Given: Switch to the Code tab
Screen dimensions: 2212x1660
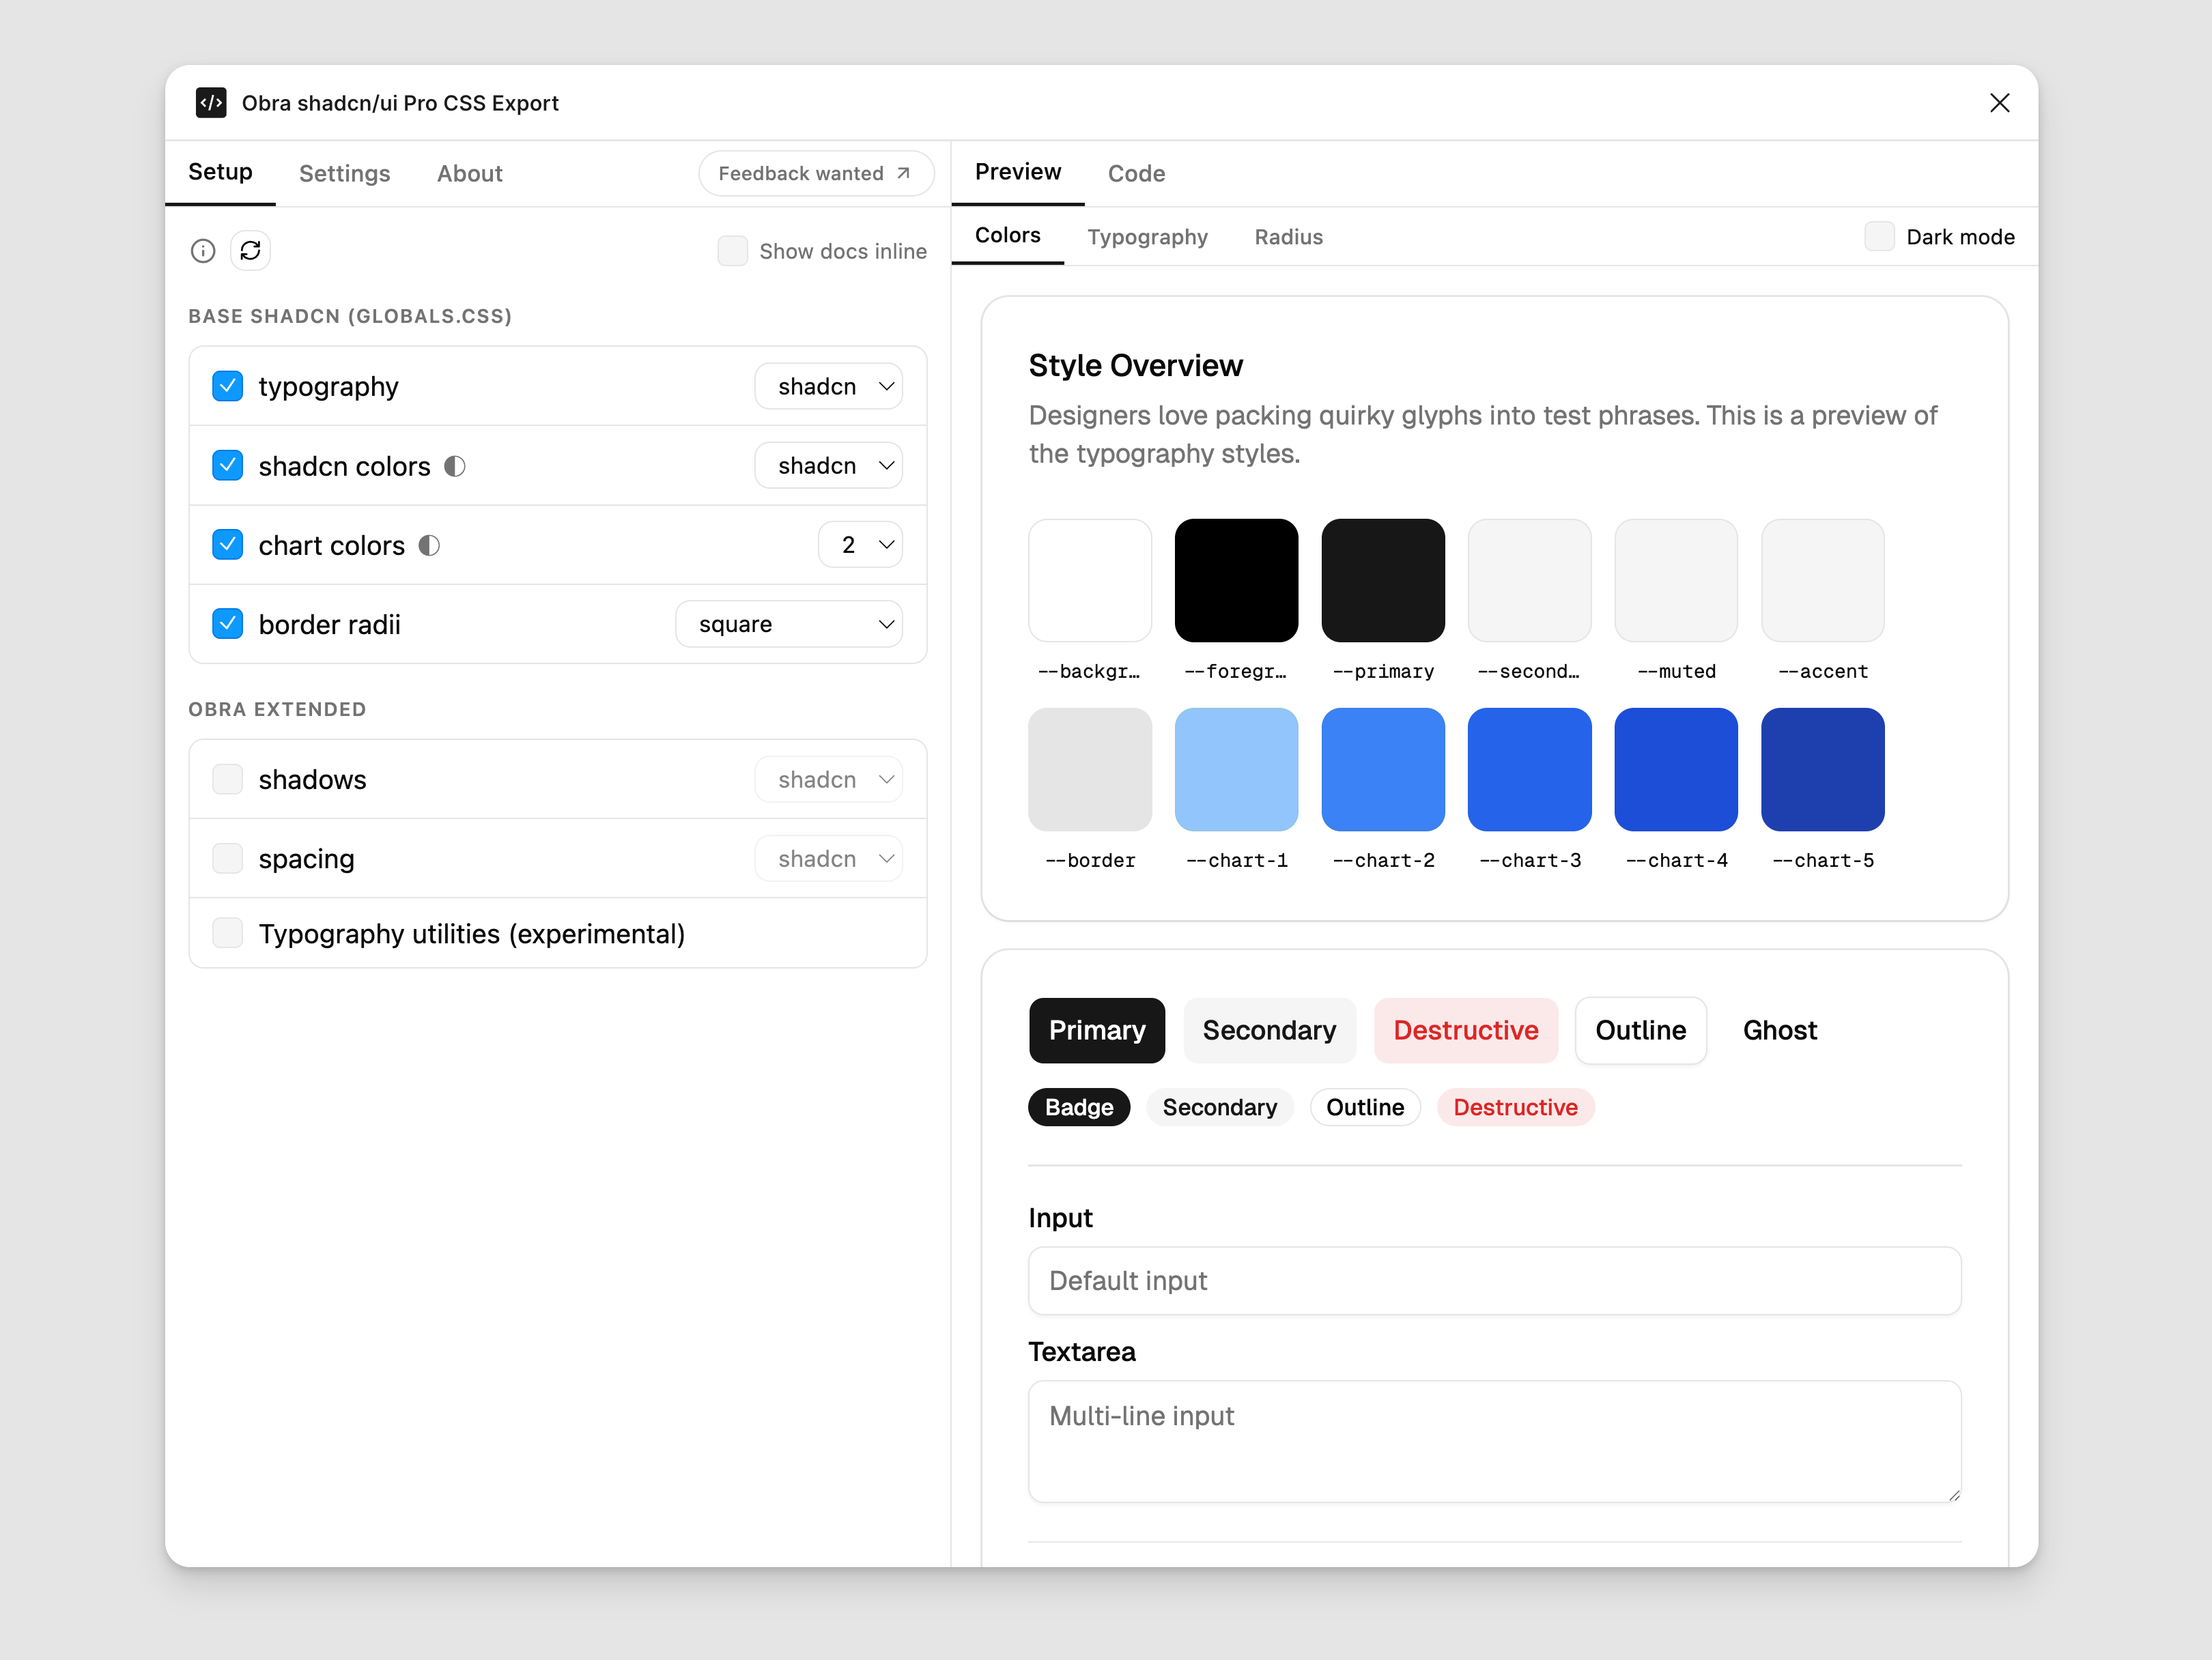Looking at the screenshot, I should 1137,174.
